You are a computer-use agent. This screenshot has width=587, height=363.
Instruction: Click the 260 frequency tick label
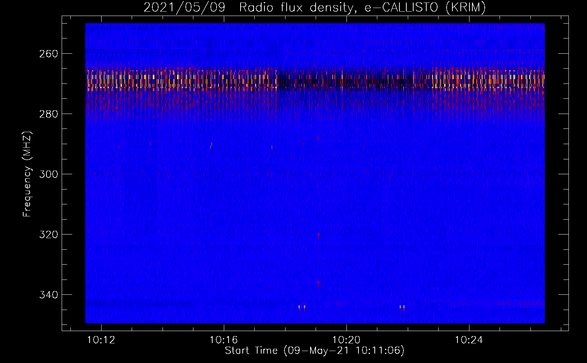click(x=48, y=54)
